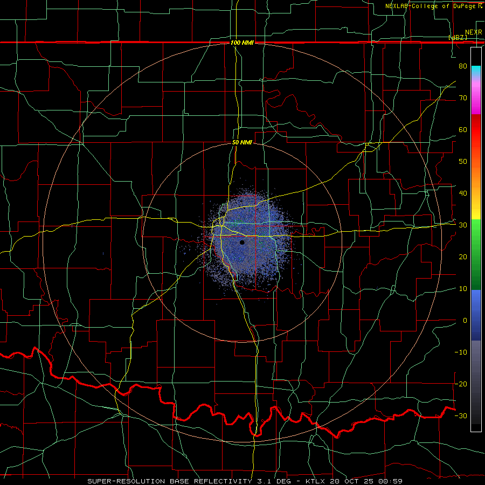Click the 60 value on dBZ scale
The image size is (485, 485).
click(463, 129)
